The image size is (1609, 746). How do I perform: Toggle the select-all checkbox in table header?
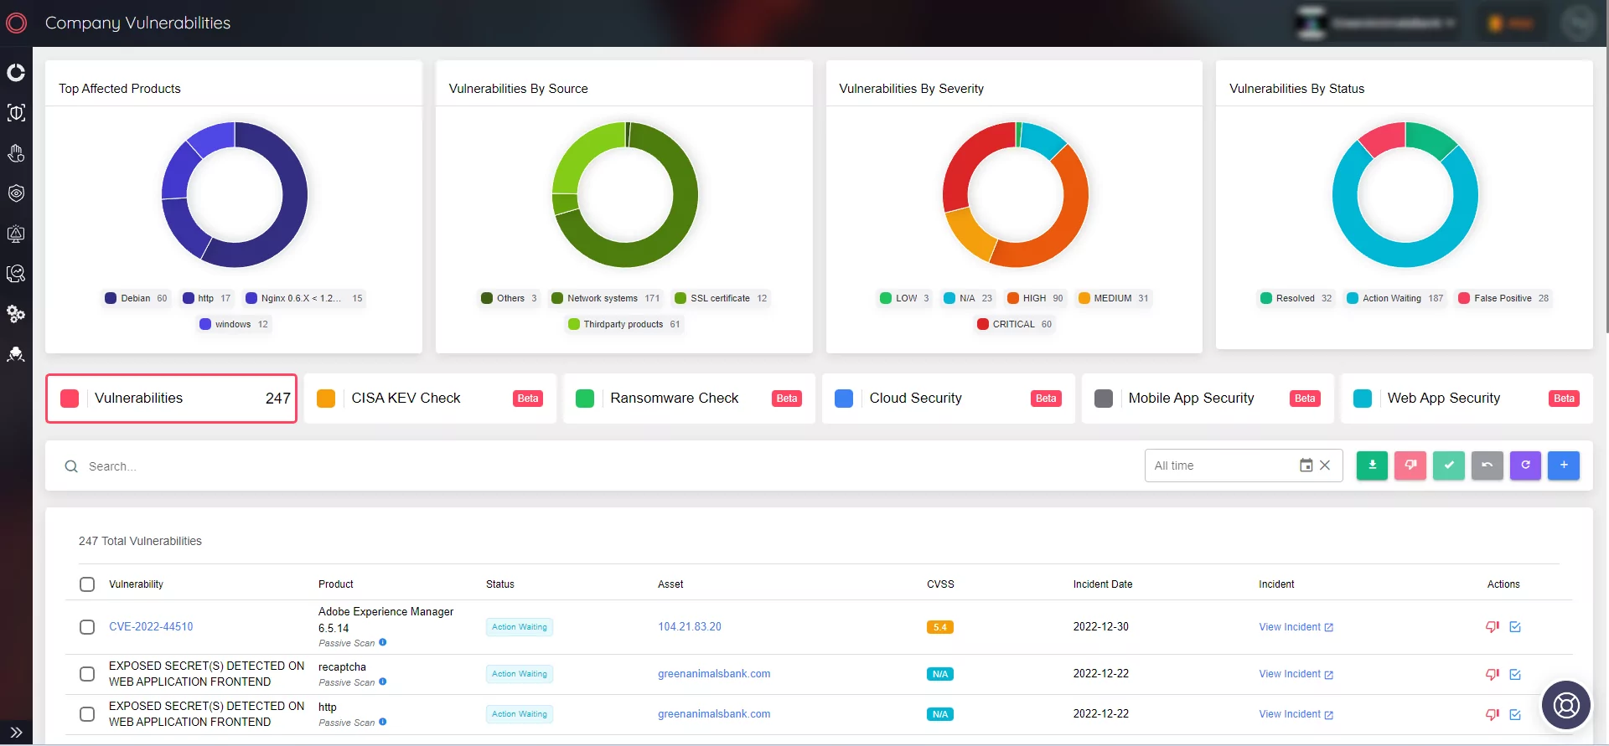tap(87, 584)
